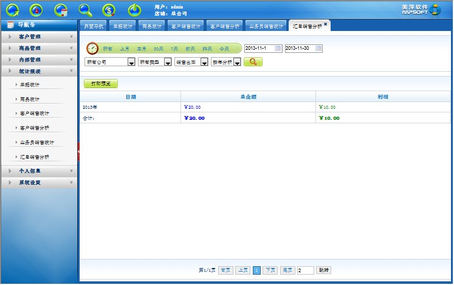This screenshot has width=454, height=285.
Task: Click the 下页 next page button
Action: 270,270
